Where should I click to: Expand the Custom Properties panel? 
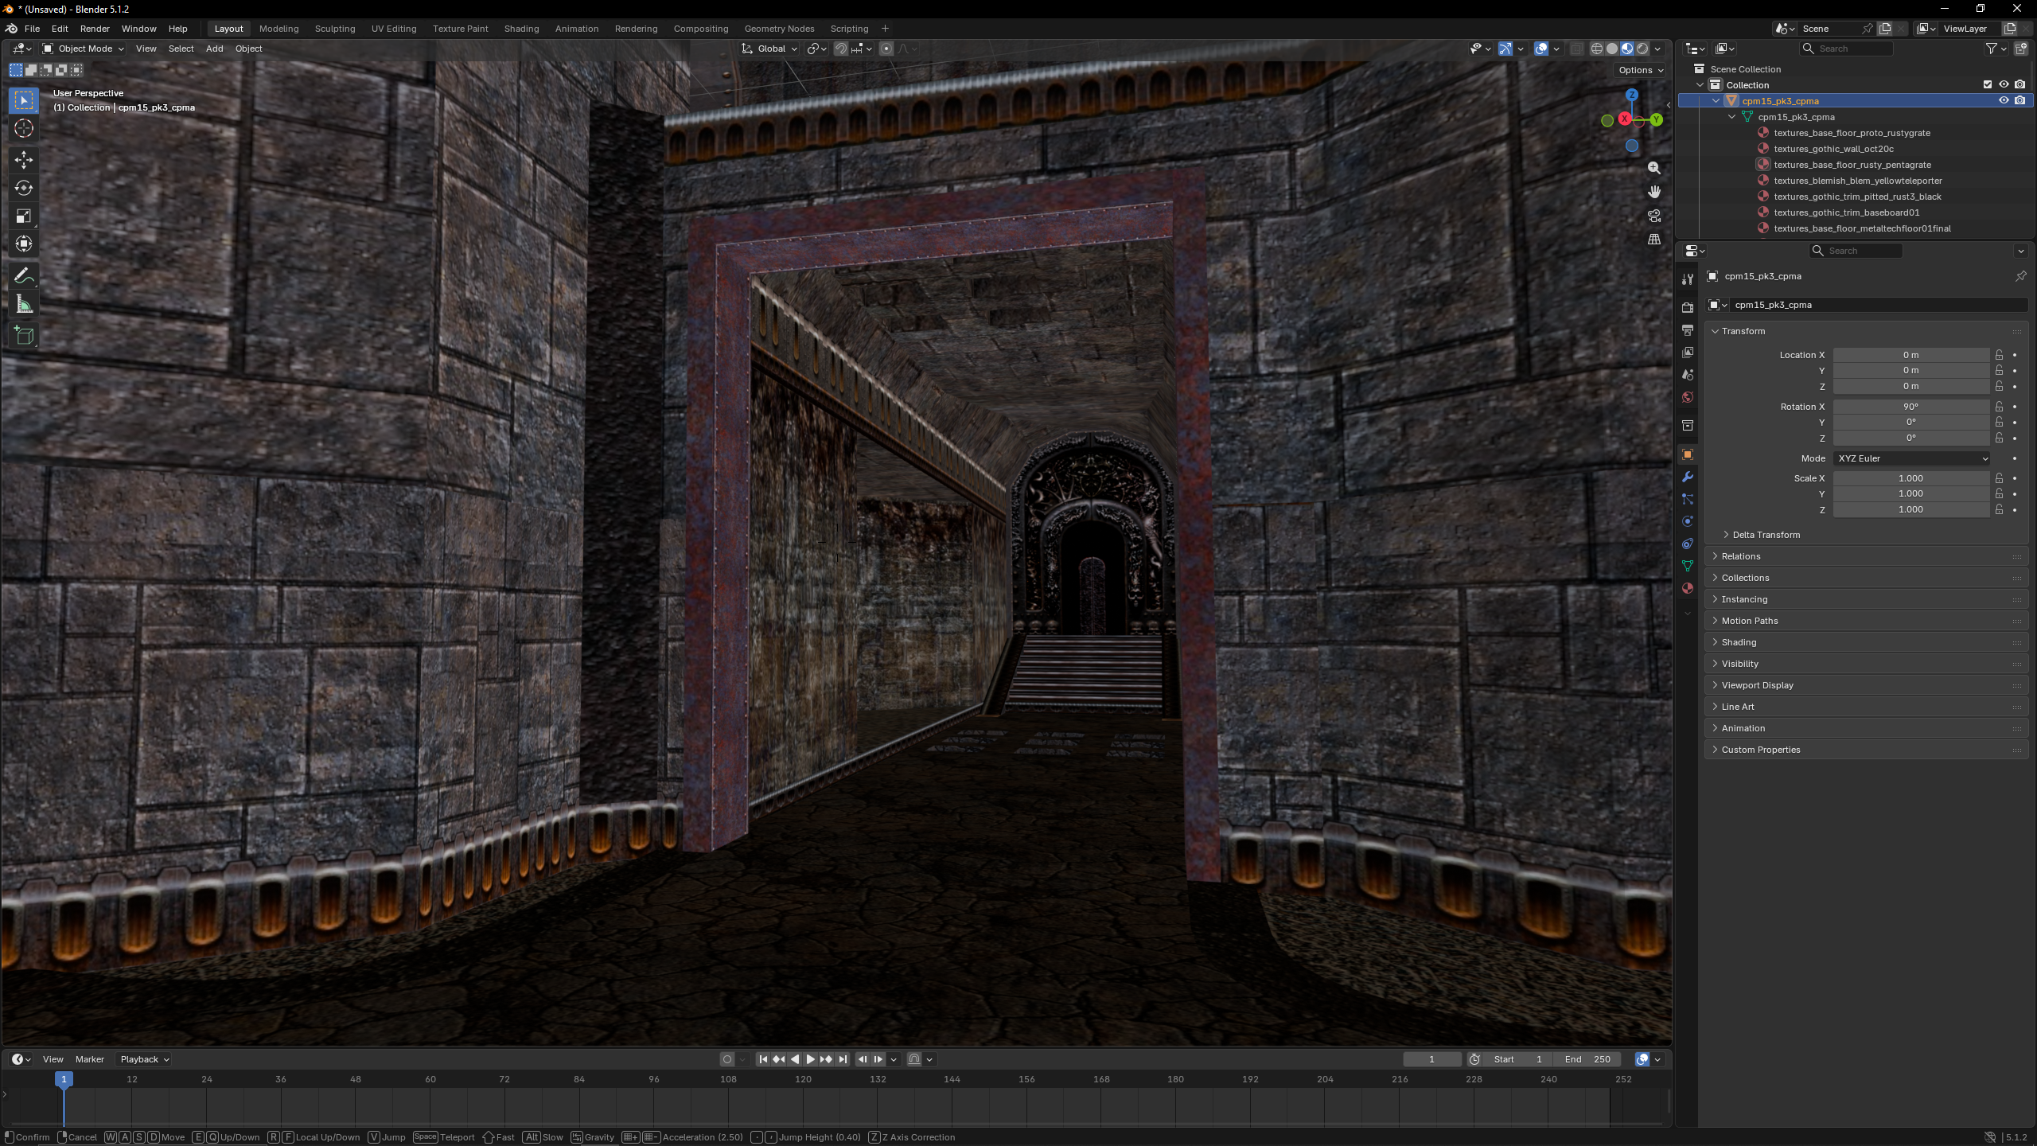(1760, 750)
